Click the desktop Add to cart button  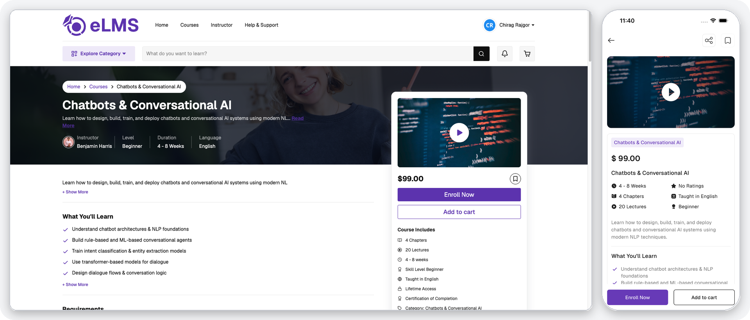coord(459,212)
